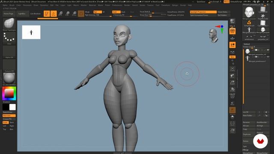Click the head camera view indicator
The height and width of the screenshot is (154, 274).
[x=213, y=36]
